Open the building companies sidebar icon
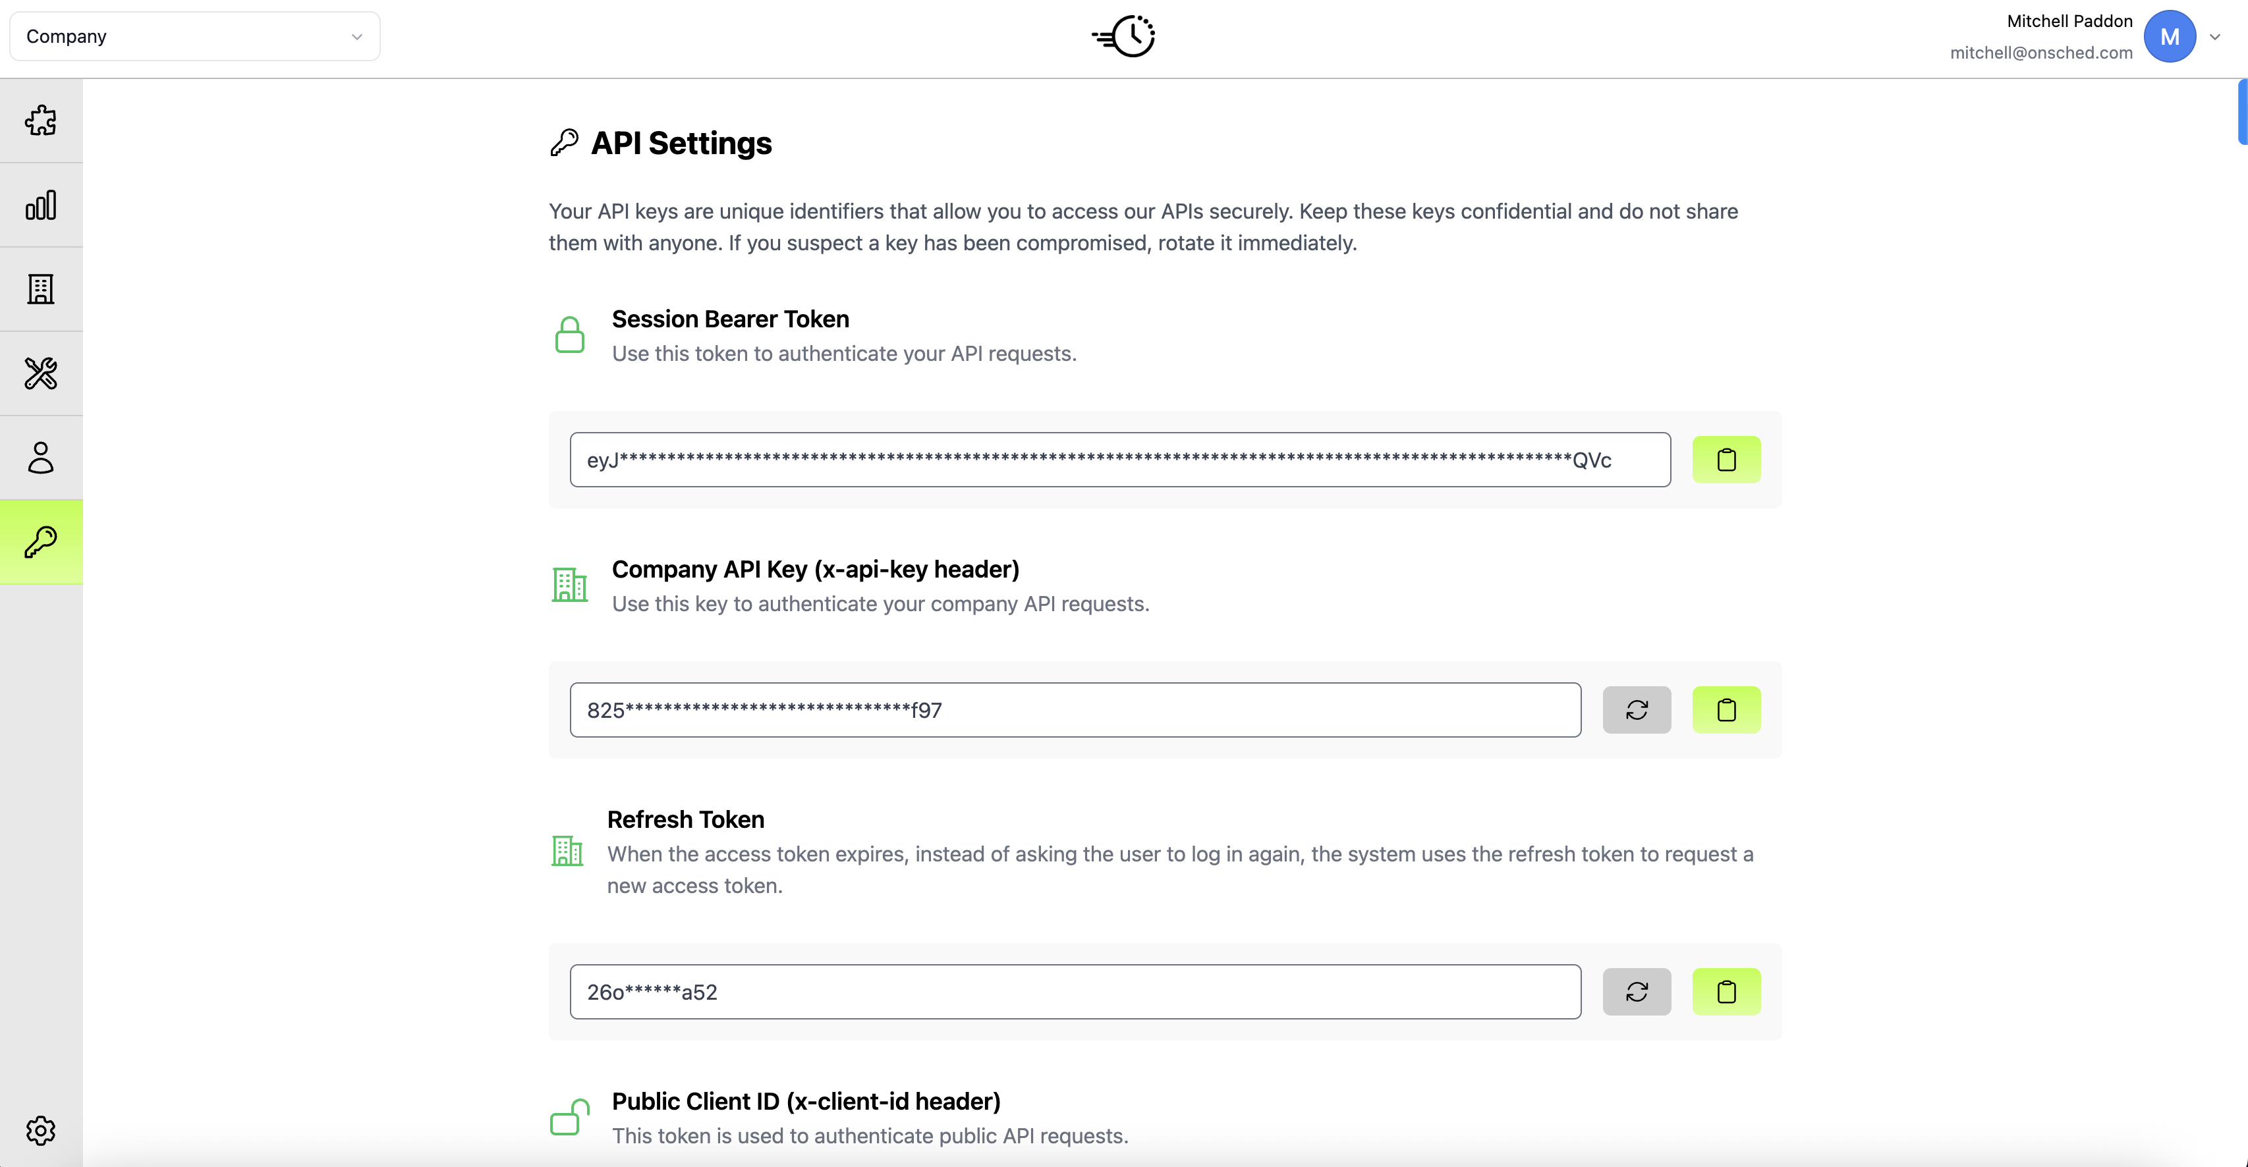The height and width of the screenshot is (1167, 2248). coord(41,288)
